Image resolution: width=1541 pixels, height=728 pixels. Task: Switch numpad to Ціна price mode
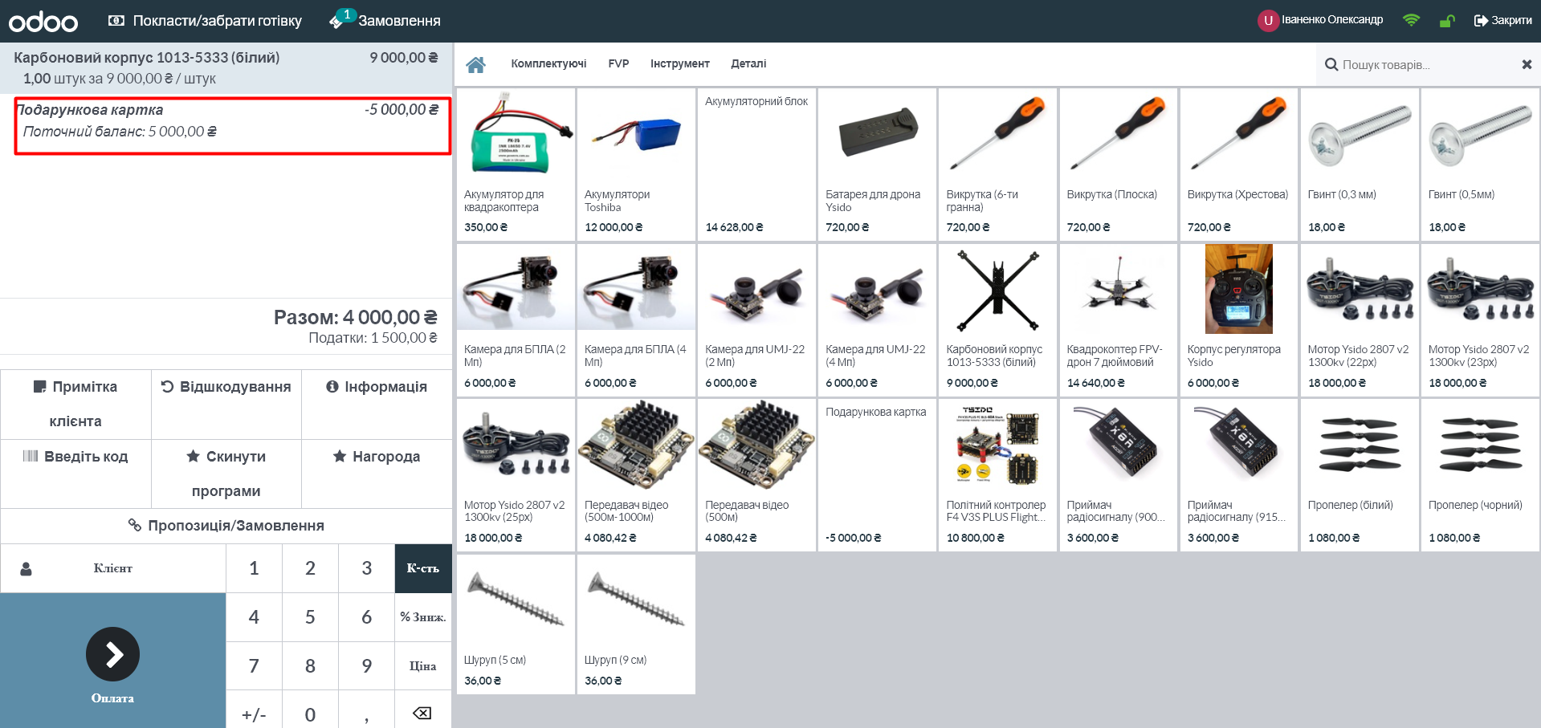point(422,666)
